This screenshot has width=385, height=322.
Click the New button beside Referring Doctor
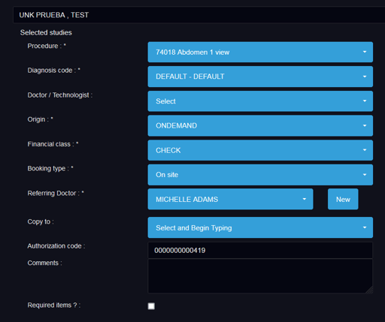343,199
